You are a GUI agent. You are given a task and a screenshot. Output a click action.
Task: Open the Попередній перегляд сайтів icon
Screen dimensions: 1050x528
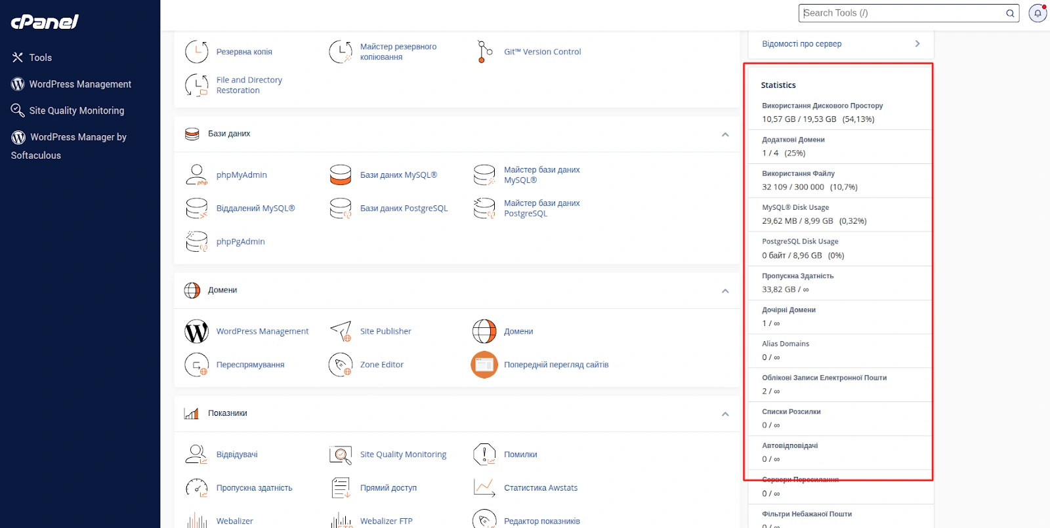[x=484, y=365]
